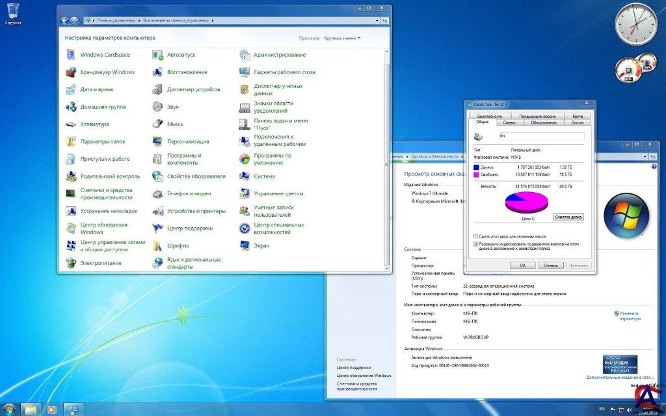Open Телефон и модем item
The height and width of the screenshot is (416, 666).
point(182,193)
